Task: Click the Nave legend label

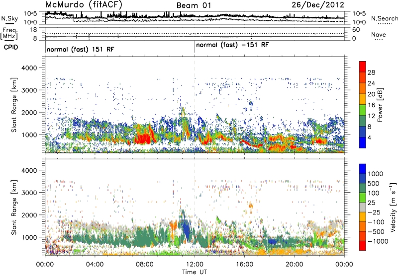Action: pos(378,34)
